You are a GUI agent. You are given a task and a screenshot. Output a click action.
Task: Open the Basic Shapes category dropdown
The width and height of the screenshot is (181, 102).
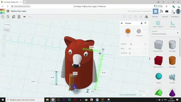pos(165,33)
